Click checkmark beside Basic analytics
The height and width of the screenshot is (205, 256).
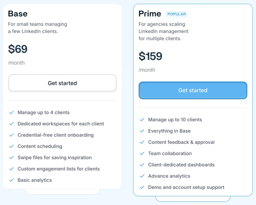(11, 180)
